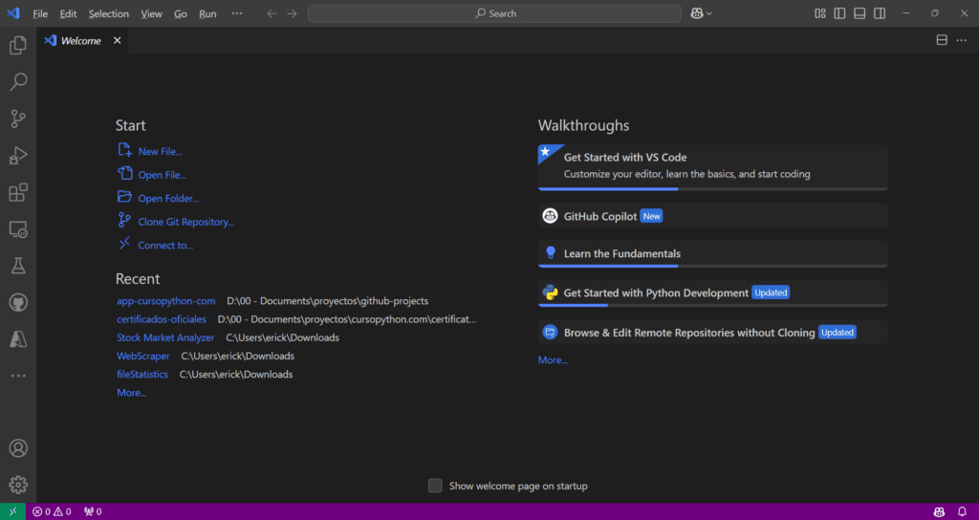Open the Explorer view in activity bar
979x520 pixels.
pyautogui.click(x=18, y=45)
